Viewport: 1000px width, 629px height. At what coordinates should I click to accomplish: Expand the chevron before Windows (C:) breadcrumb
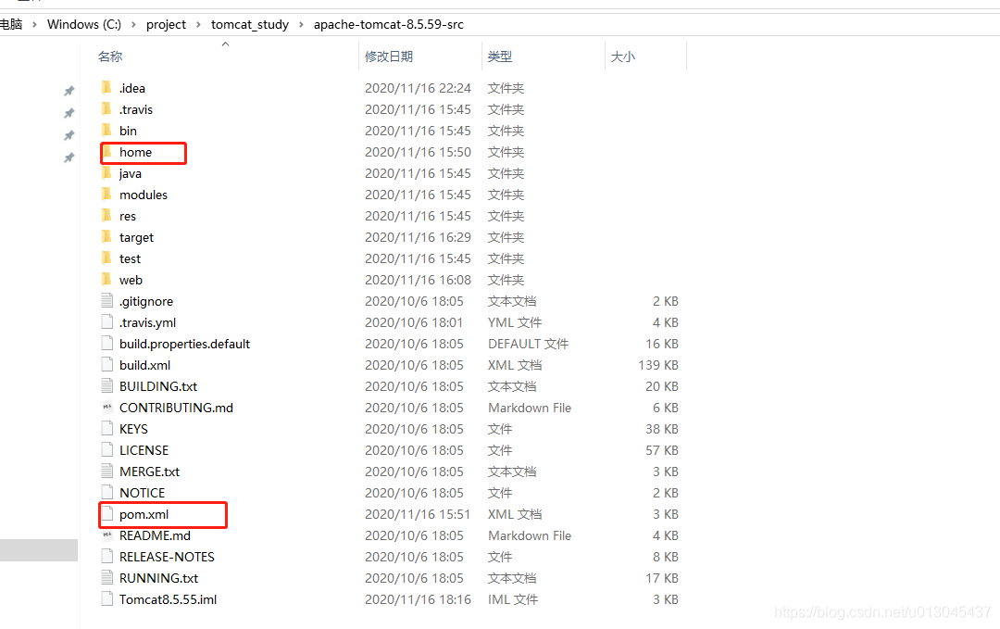[35, 24]
